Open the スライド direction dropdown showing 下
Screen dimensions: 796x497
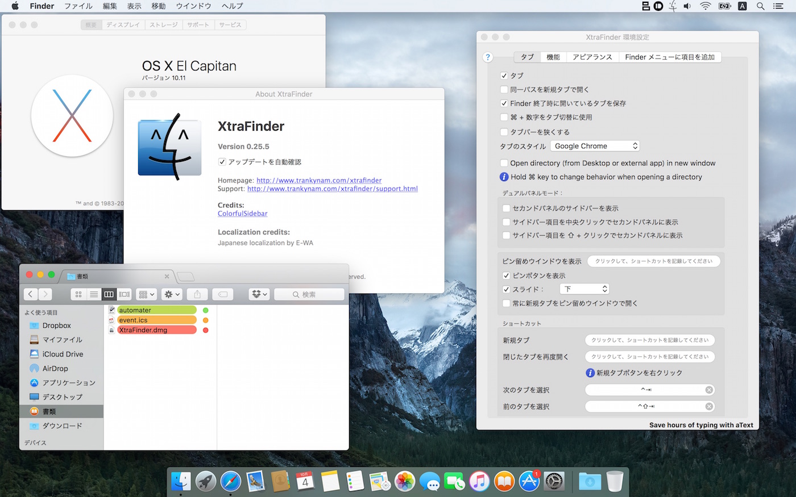[x=584, y=289]
